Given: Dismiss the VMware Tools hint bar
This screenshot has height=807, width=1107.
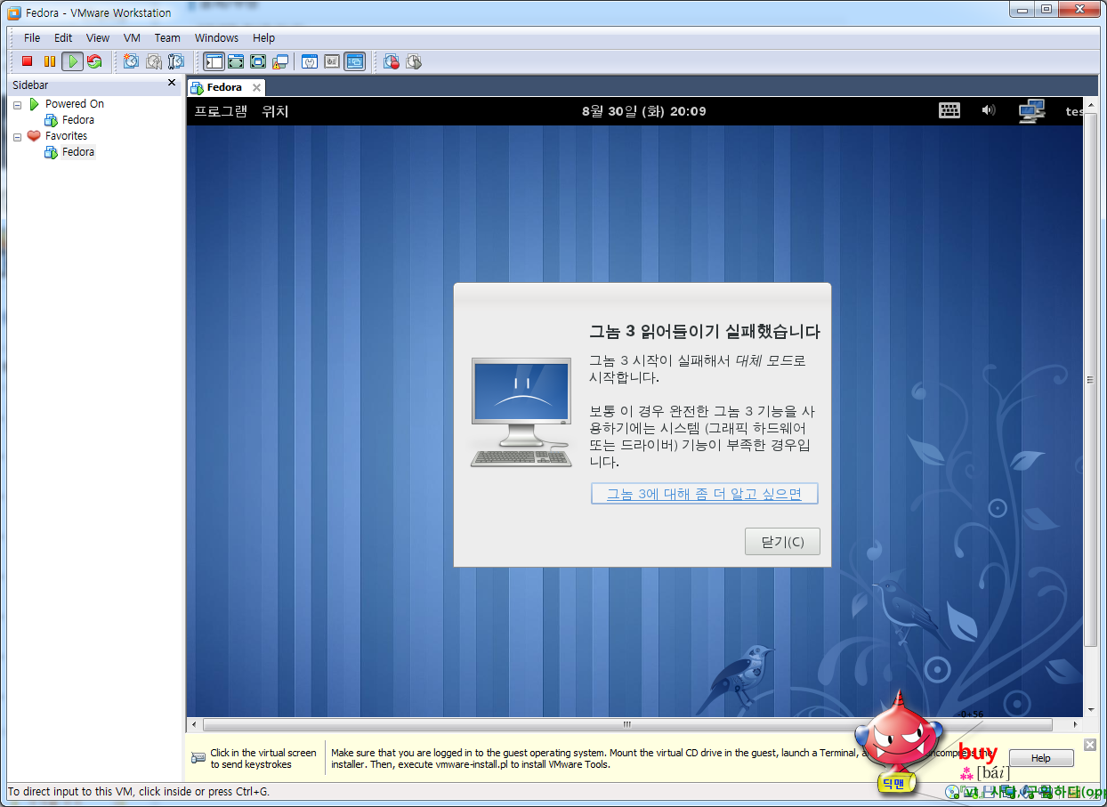Looking at the screenshot, I should coord(1090,744).
